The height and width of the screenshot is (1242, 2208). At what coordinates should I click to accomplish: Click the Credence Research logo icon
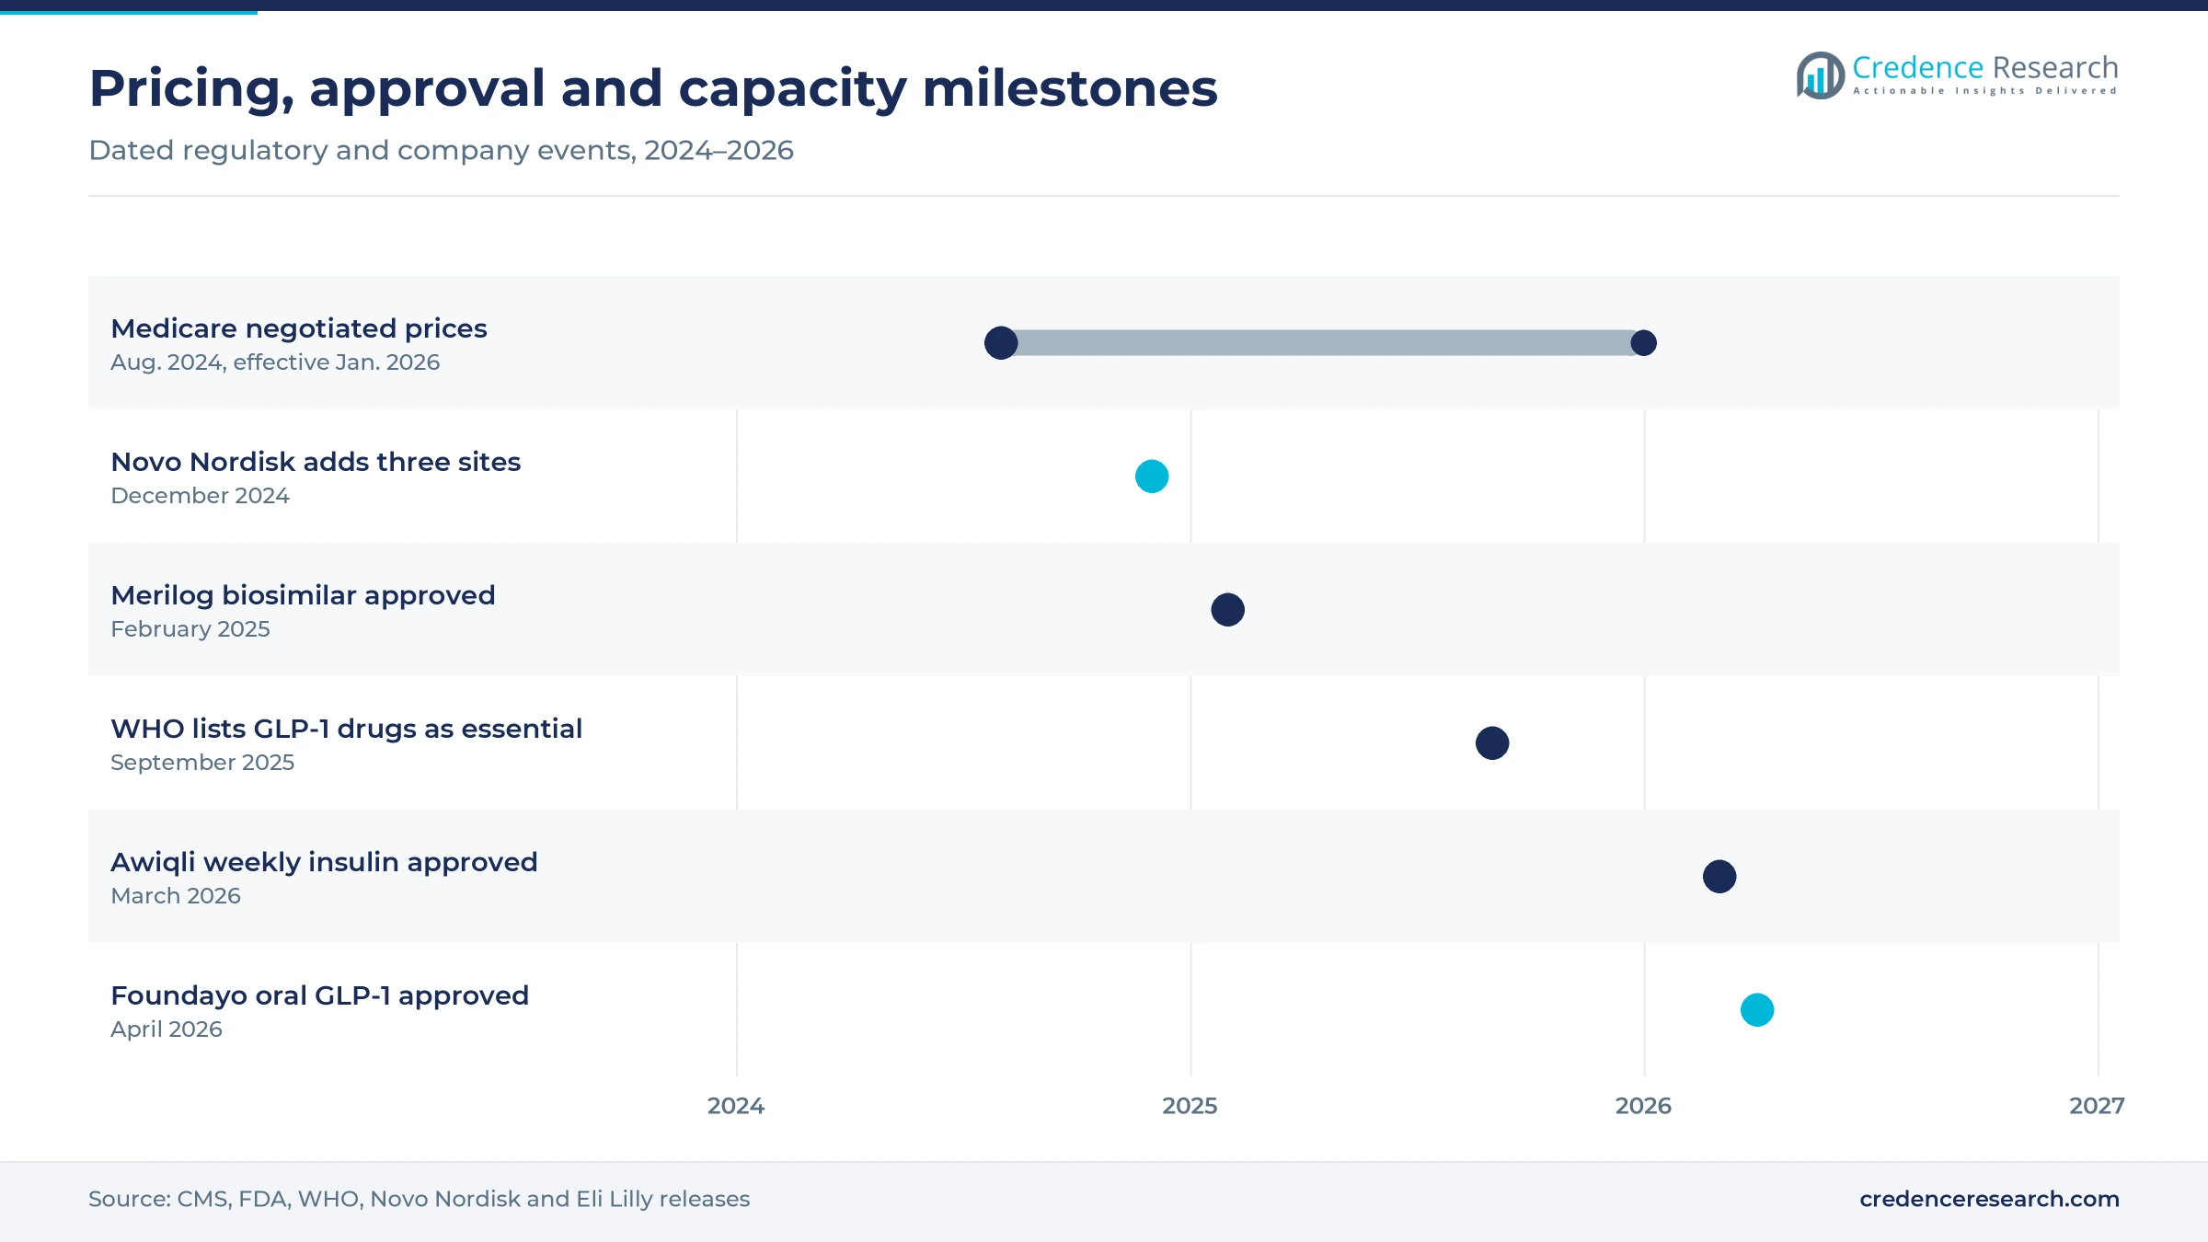tap(1821, 75)
